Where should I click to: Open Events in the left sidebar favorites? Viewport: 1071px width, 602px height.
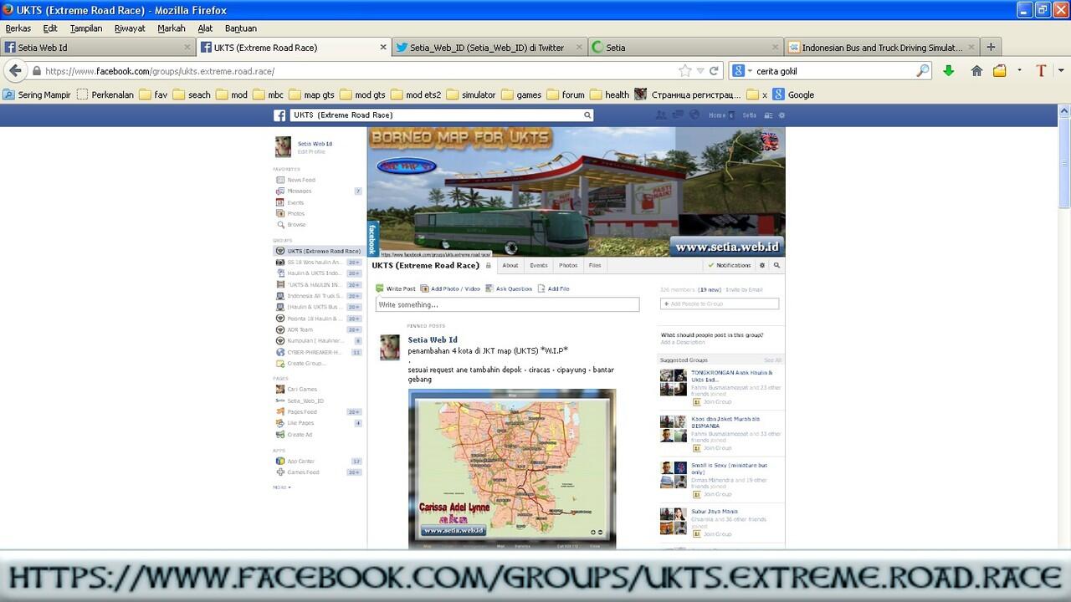[295, 202]
